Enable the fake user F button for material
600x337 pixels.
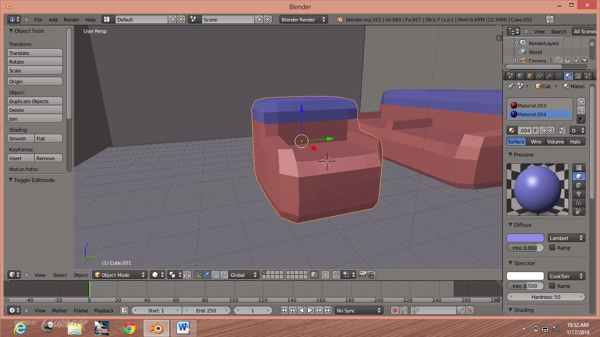click(536, 130)
